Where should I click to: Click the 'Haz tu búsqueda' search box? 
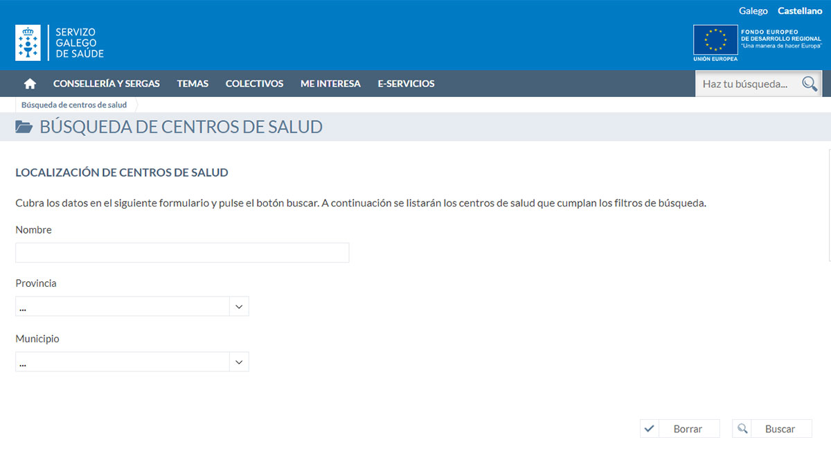pos(747,84)
